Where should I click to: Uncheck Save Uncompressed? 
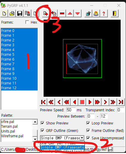88,138
